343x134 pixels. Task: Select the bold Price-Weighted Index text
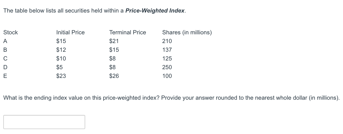pyautogui.click(x=155, y=11)
